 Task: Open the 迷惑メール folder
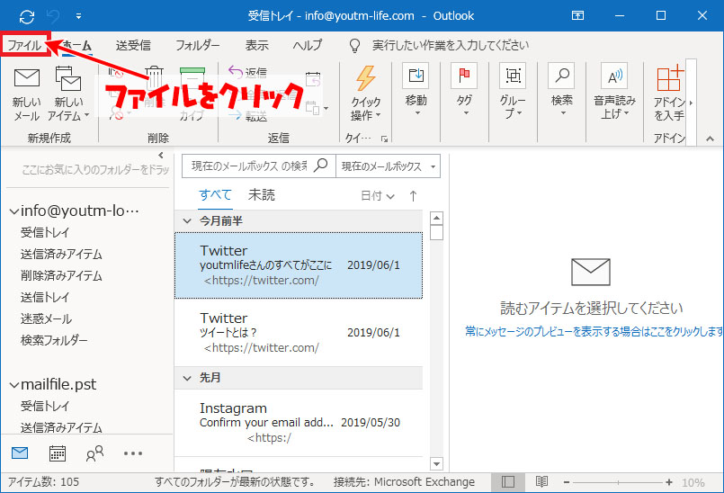[46, 318]
